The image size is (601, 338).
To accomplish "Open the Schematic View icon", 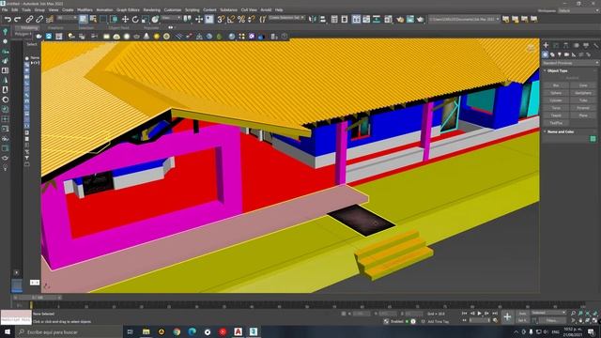I will coord(377,19).
